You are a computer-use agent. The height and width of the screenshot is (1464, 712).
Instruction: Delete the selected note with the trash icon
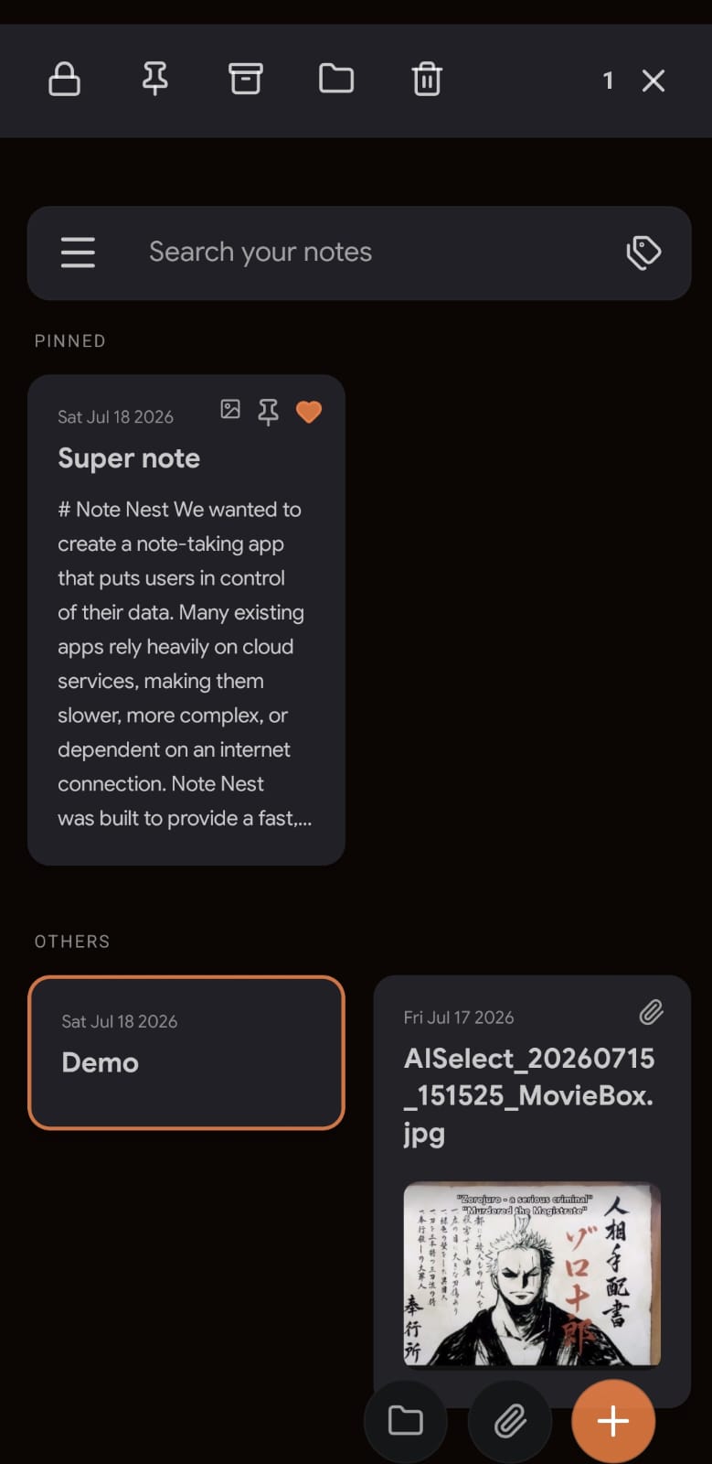point(427,80)
